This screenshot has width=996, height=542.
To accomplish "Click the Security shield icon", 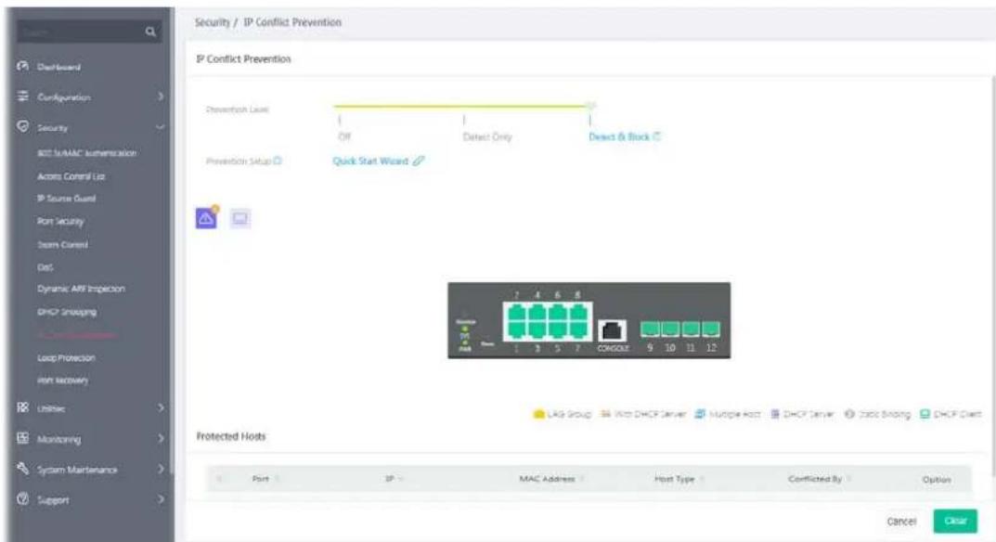I will [23, 126].
